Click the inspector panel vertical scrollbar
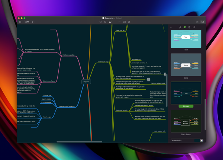223x160 pixels. tap(205, 114)
